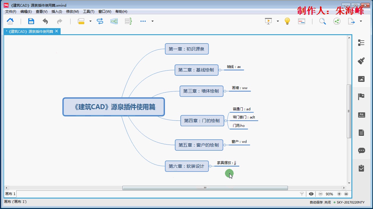The image size is (373, 209).
Task: Open the Themes panel icon
Action: 361,115
